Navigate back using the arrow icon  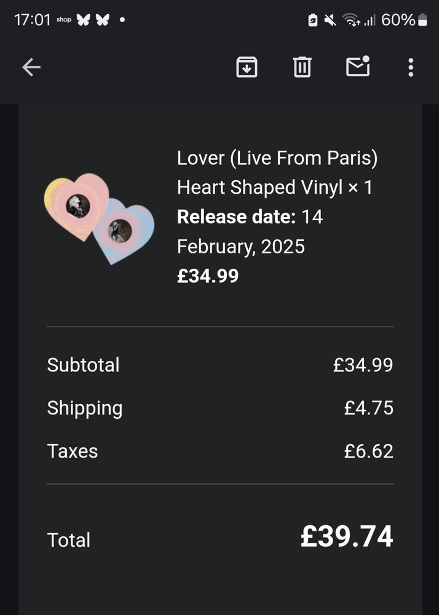click(x=30, y=68)
